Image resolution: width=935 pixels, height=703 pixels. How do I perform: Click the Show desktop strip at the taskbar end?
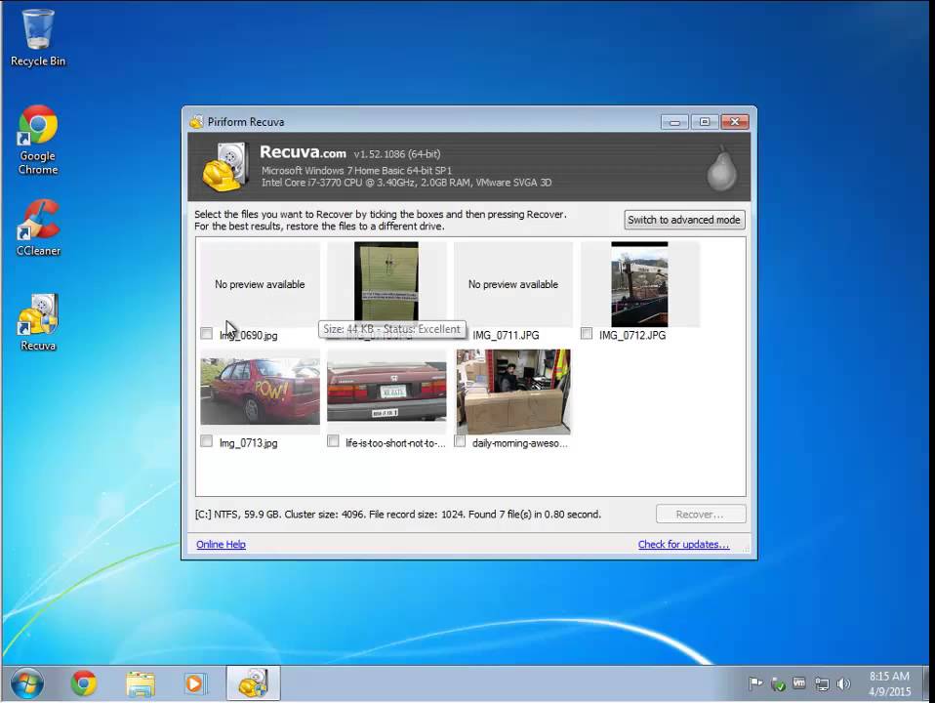tap(928, 683)
